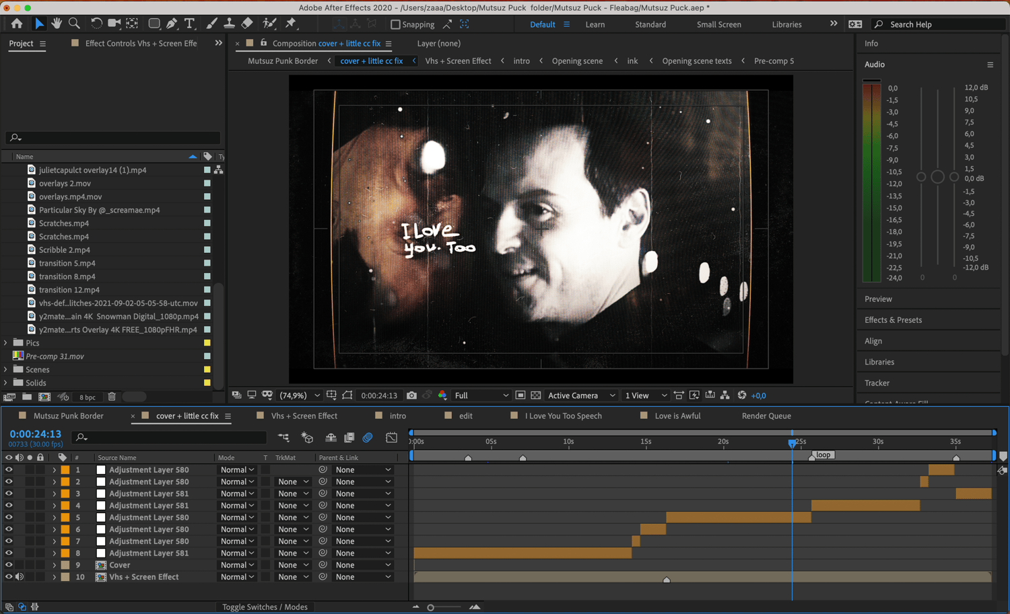Viewport: 1010px width, 614px height.
Task: Expand the Scenes folder
Action: (x=6, y=369)
